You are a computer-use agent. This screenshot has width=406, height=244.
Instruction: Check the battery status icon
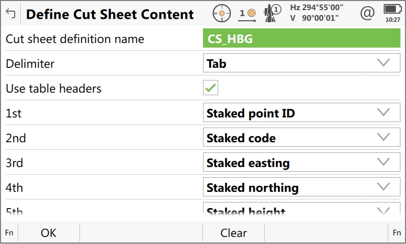click(392, 10)
